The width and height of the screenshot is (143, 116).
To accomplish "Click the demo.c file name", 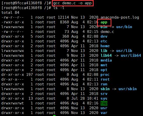I will [107, 32].
